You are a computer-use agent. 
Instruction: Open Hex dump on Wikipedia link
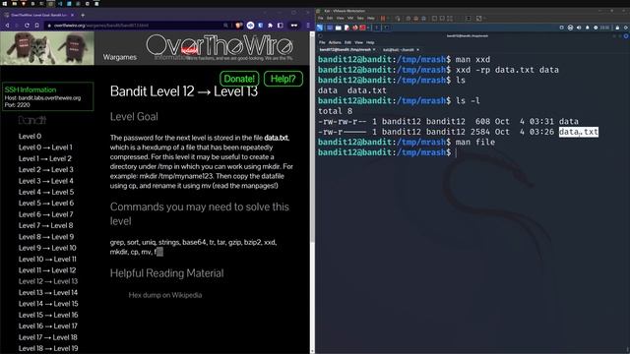pos(165,295)
